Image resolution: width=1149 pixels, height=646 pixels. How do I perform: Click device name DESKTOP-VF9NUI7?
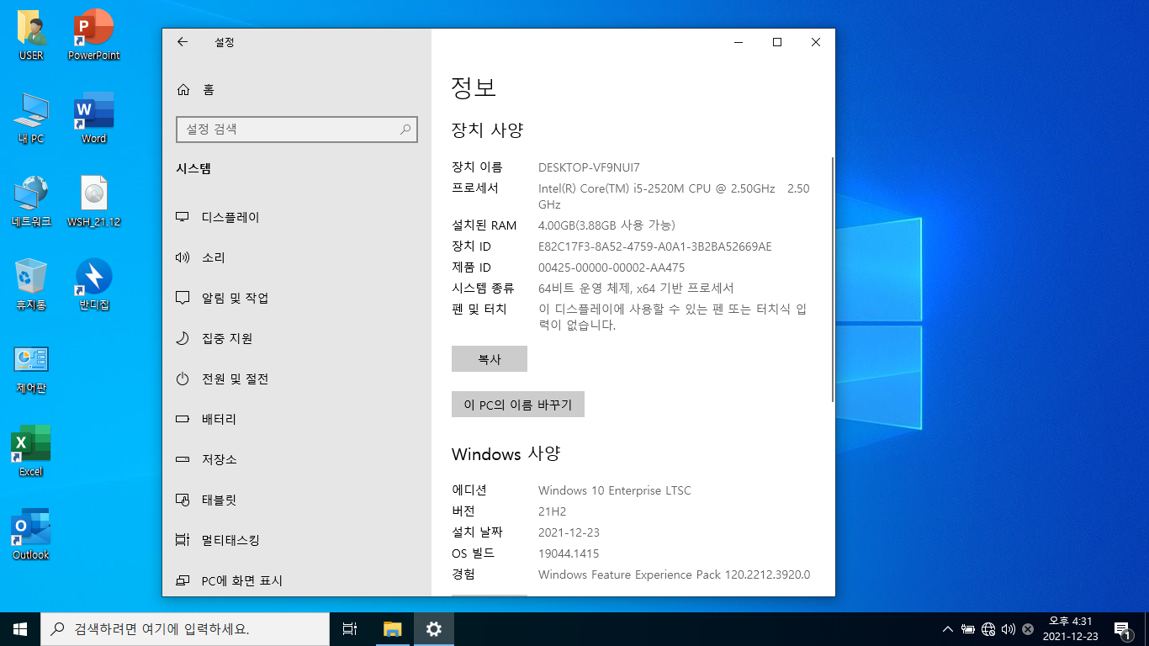pos(589,167)
